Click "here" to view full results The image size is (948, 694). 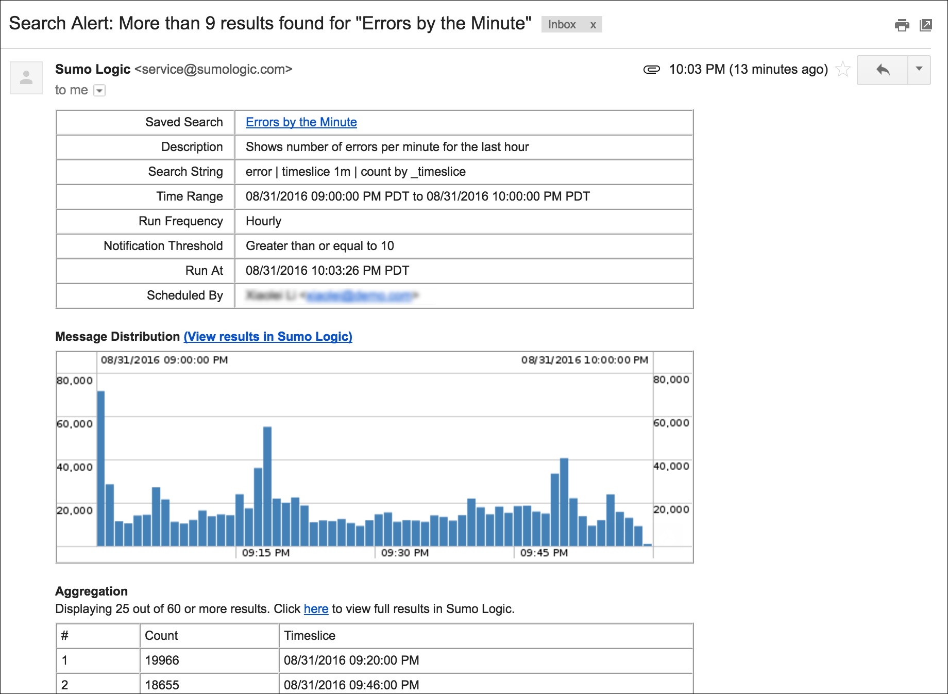(316, 609)
